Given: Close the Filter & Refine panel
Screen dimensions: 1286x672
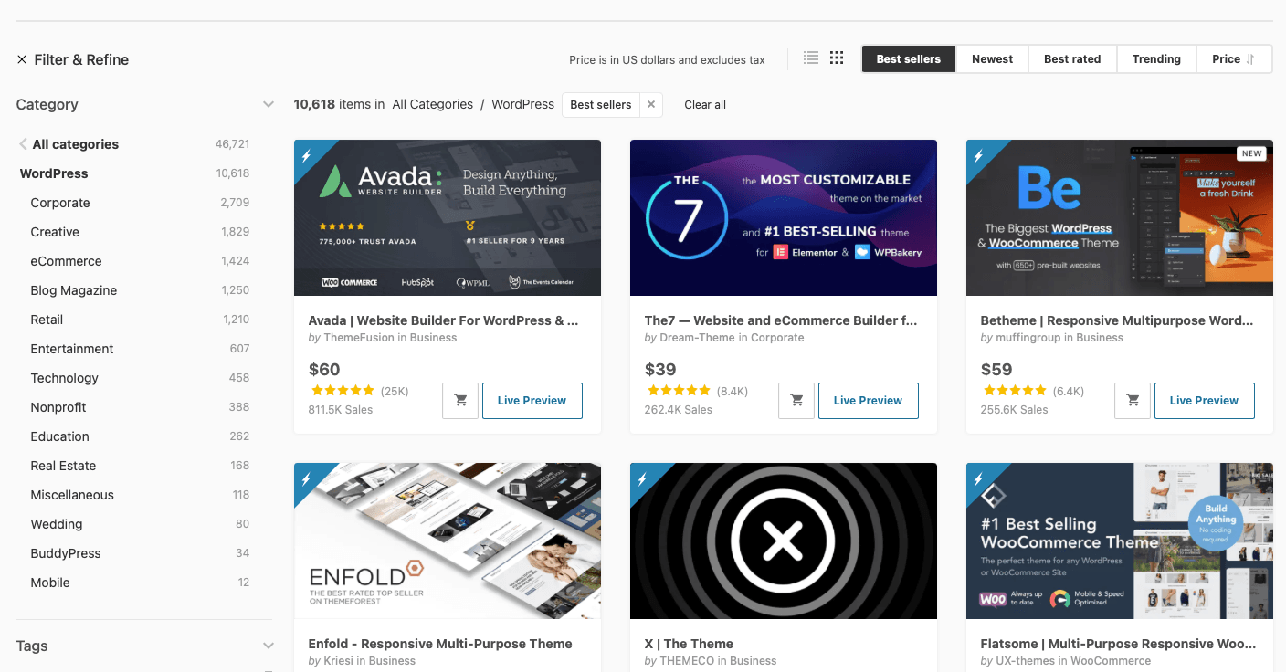Looking at the screenshot, I should point(22,59).
